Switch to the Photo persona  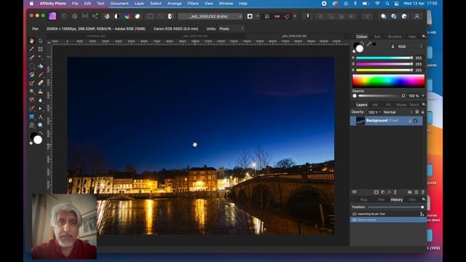52,16
